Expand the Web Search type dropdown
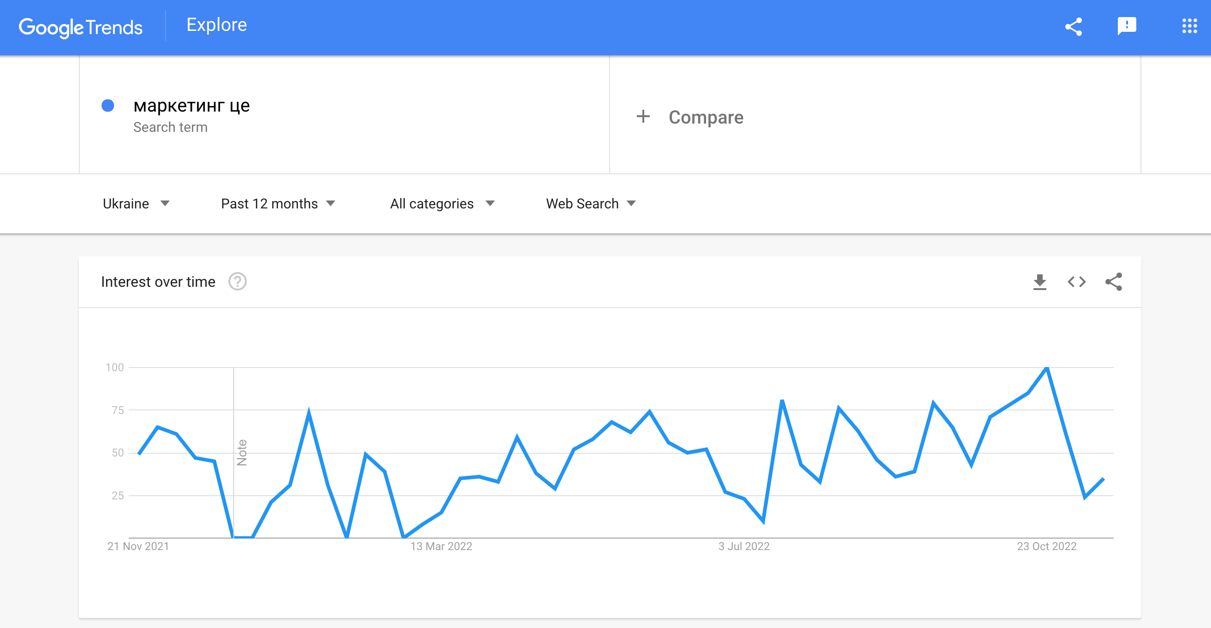The width and height of the screenshot is (1211, 628). coord(590,203)
